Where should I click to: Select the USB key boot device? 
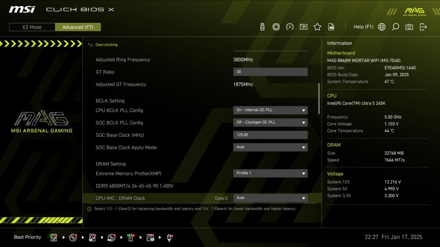pyautogui.click(x=131, y=237)
